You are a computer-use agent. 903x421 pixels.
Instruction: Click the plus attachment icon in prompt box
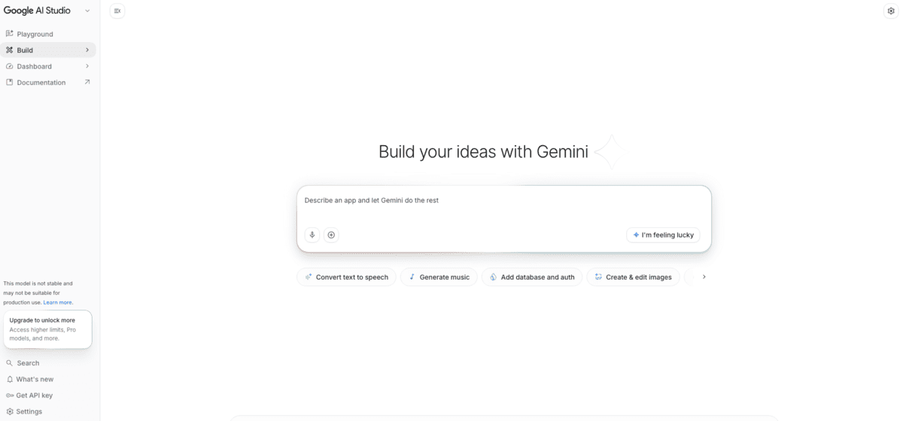click(x=331, y=235)
